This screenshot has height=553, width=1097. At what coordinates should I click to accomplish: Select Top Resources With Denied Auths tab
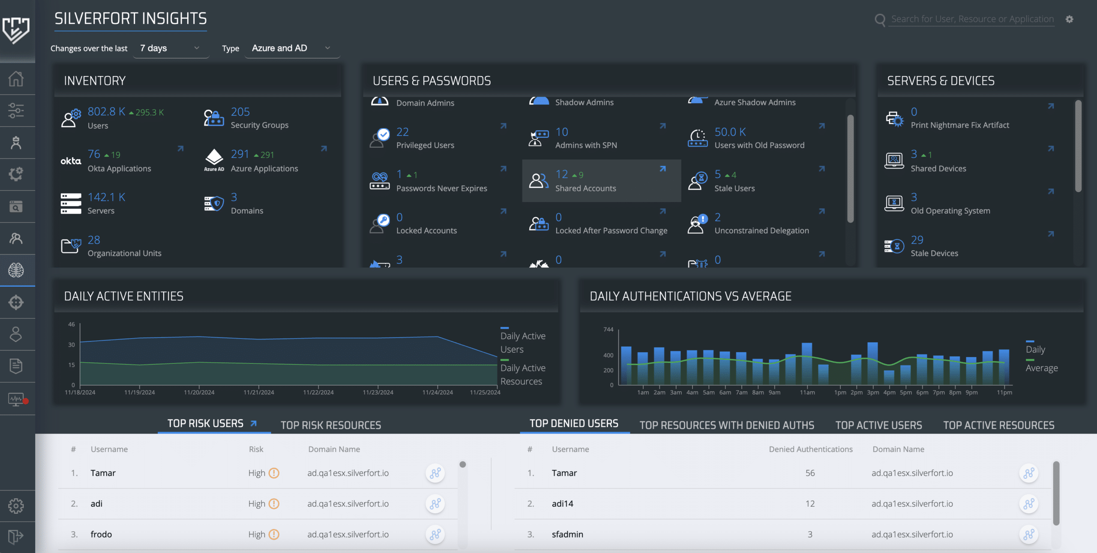727,425
